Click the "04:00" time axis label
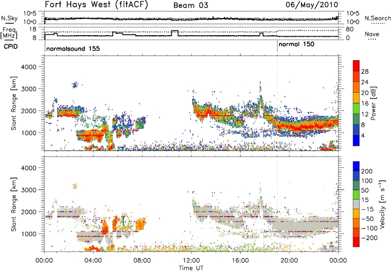The image size is (391, 271). (x=93, y=261)
